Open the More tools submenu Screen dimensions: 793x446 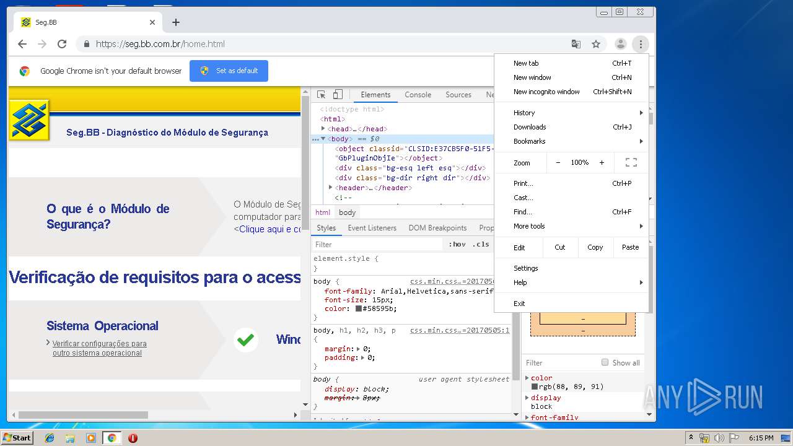[571, 226]
